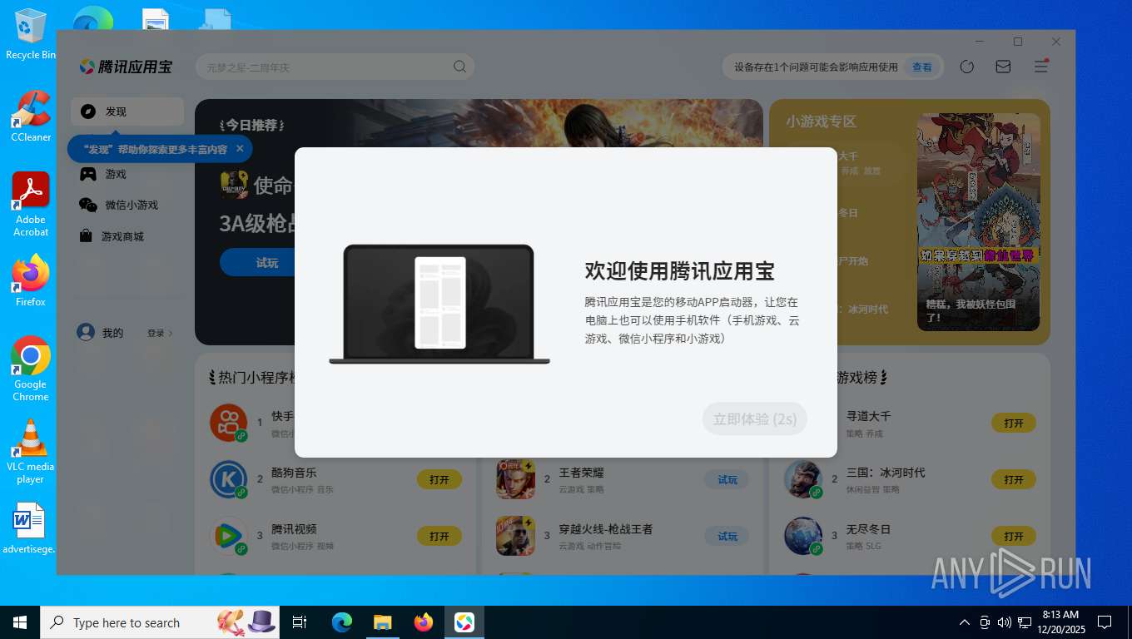Click 打开 button for 三国：冰河时代
Screen dimensions: 1132x639
[x=1013, y=480]
